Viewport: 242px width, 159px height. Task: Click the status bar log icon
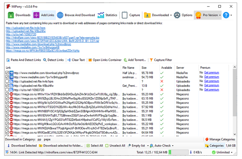click(7, 152)
